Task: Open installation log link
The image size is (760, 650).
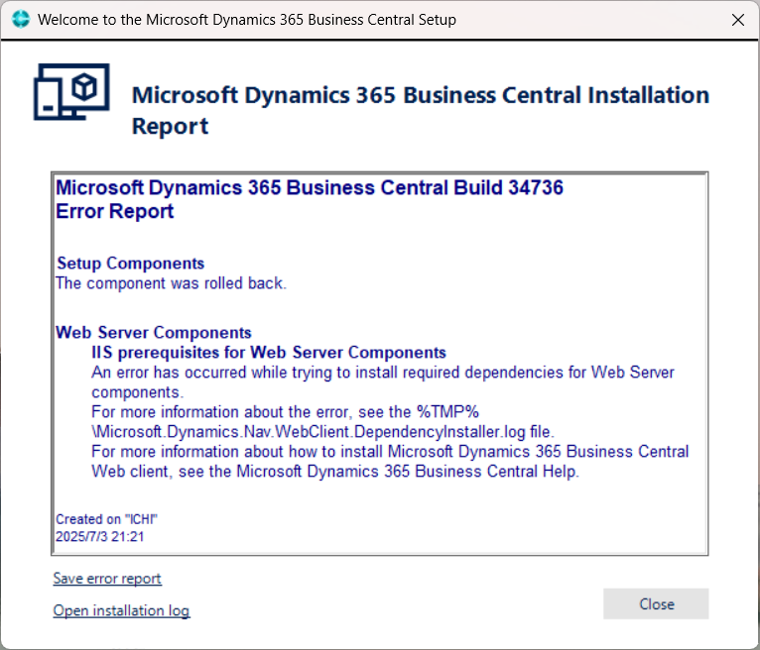Action: [x=121, y=610]
